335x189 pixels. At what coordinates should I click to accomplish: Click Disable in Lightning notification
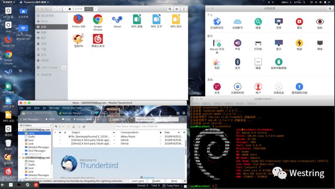(156, 181)
